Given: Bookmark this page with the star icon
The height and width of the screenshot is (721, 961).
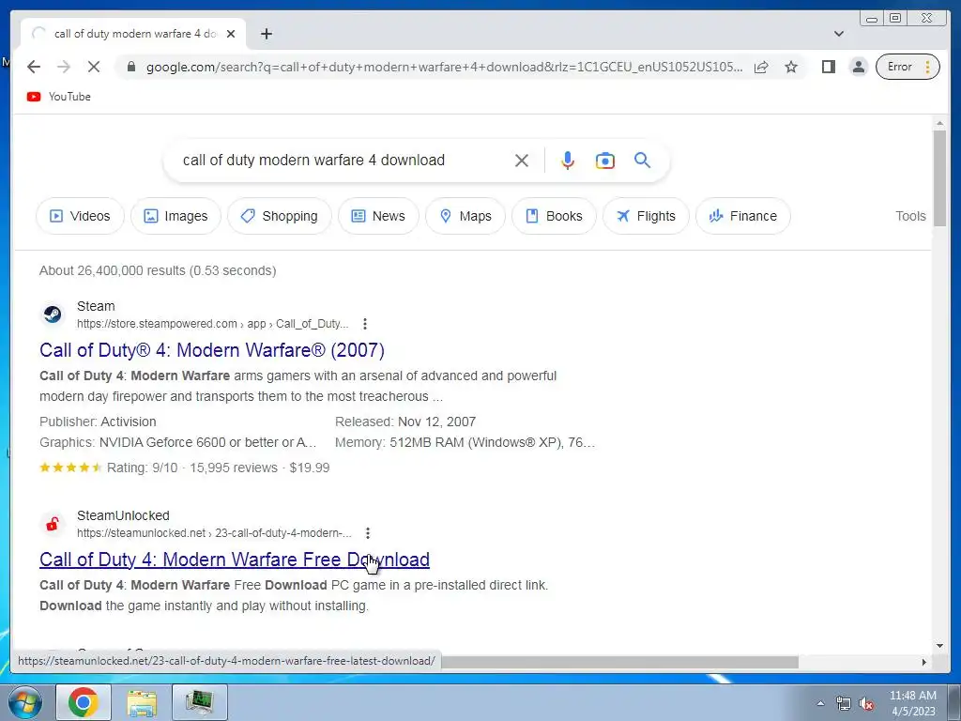Looking at the screenshot, I should click(x=791, y=67).
